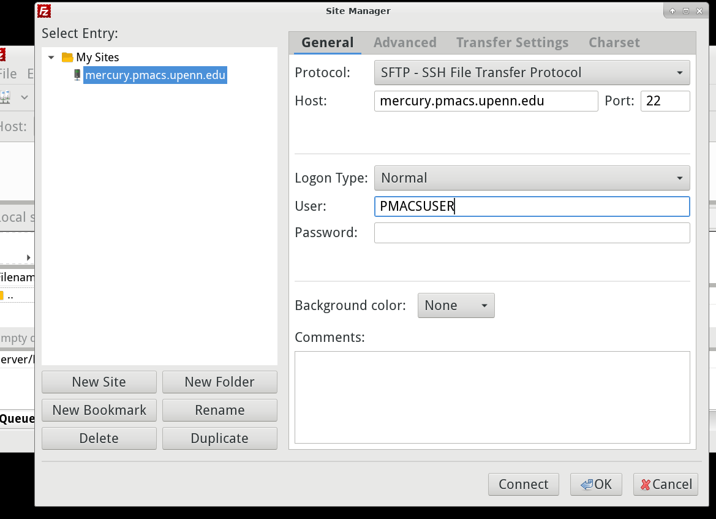This screenshot has height=519, width=716.
Task: Click the My Sites folder icon
Action: (x=66, y=56)
